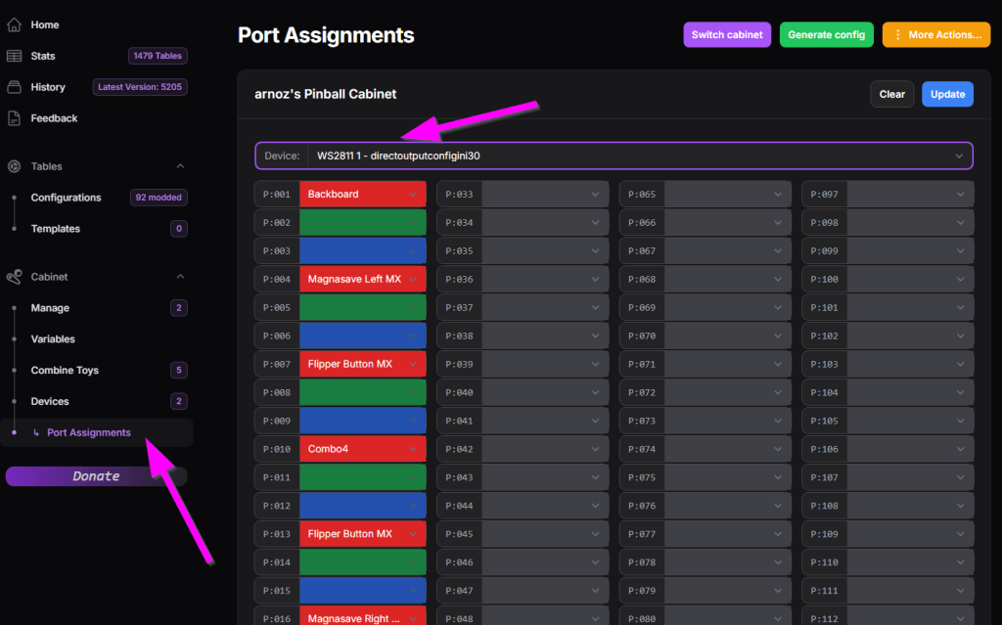1002x625 pixels.
Task: Collapse the Tables sidebar section
Action: [180, 166]
